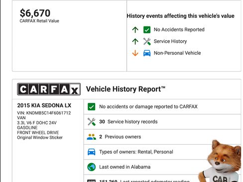Click the green up arrow beside Service History

[135, 41]
